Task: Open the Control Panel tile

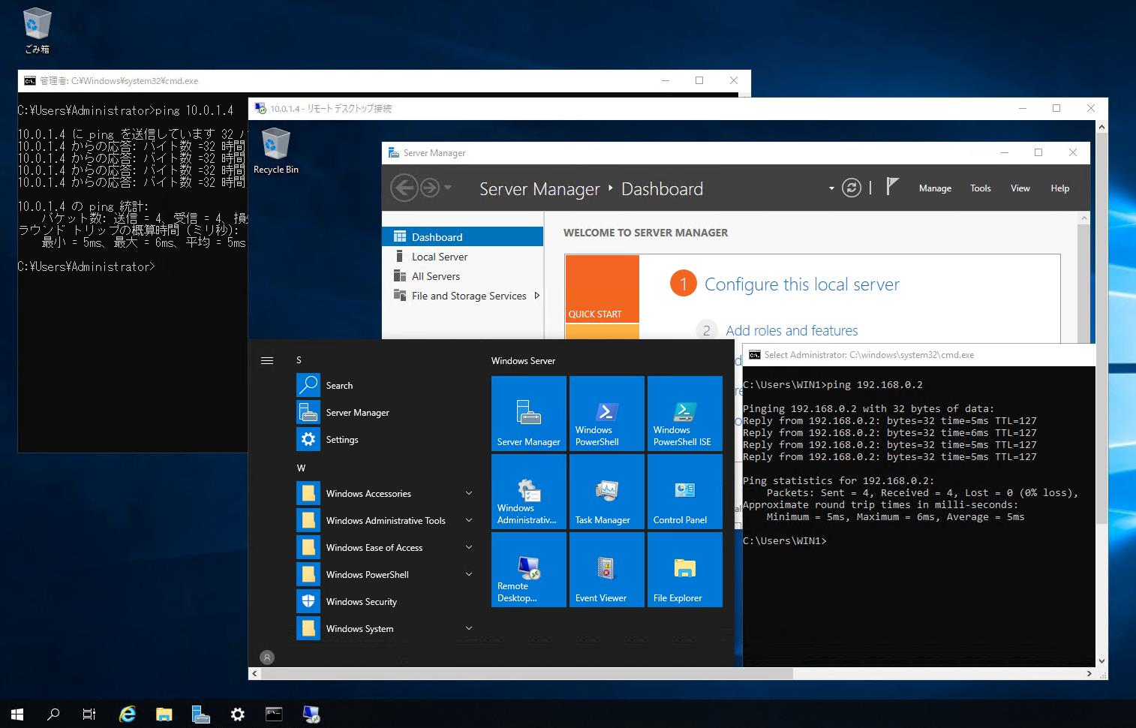Action: 685,492
